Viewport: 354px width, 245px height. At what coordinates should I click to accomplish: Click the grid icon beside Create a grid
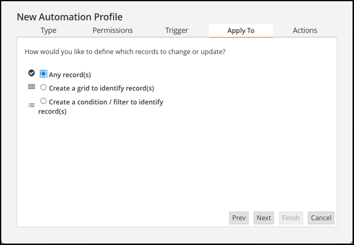(31, 87)
